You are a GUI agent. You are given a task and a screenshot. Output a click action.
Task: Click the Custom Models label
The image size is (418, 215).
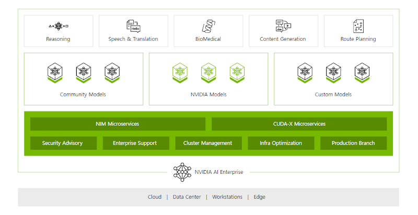coord(333,94)
